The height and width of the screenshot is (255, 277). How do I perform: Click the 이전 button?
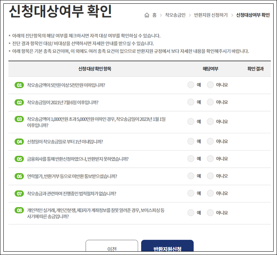pyautogui.click(x=112, y=246)
